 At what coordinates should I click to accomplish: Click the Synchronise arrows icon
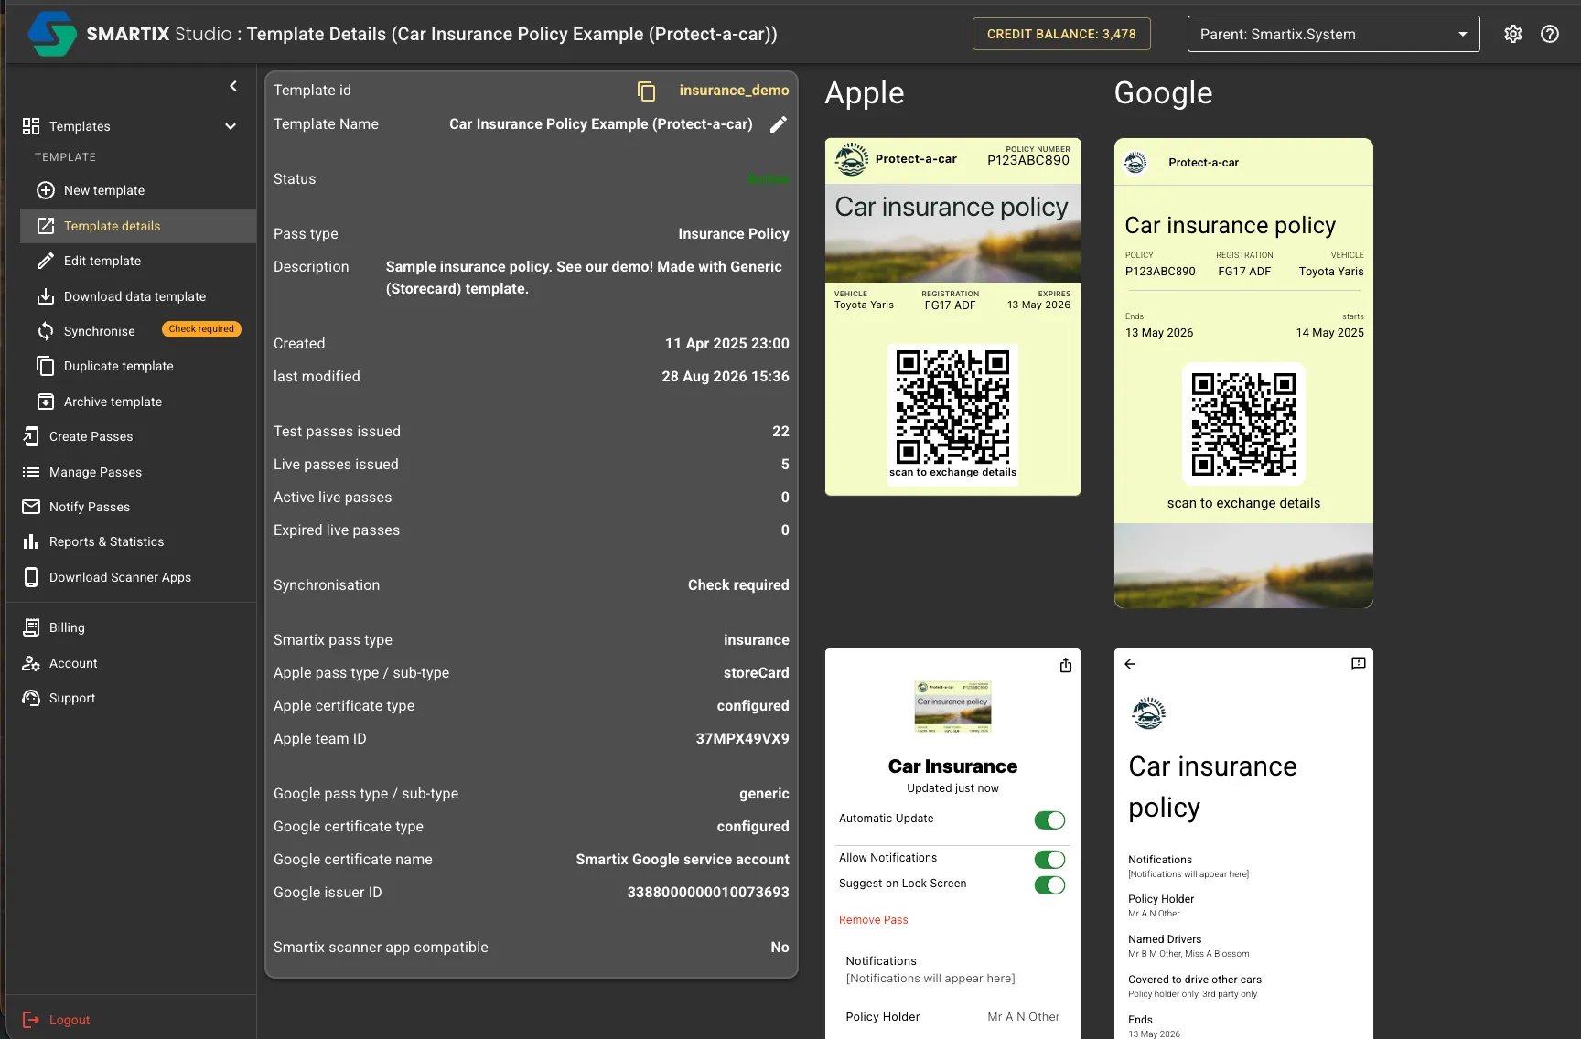[46, 331]
